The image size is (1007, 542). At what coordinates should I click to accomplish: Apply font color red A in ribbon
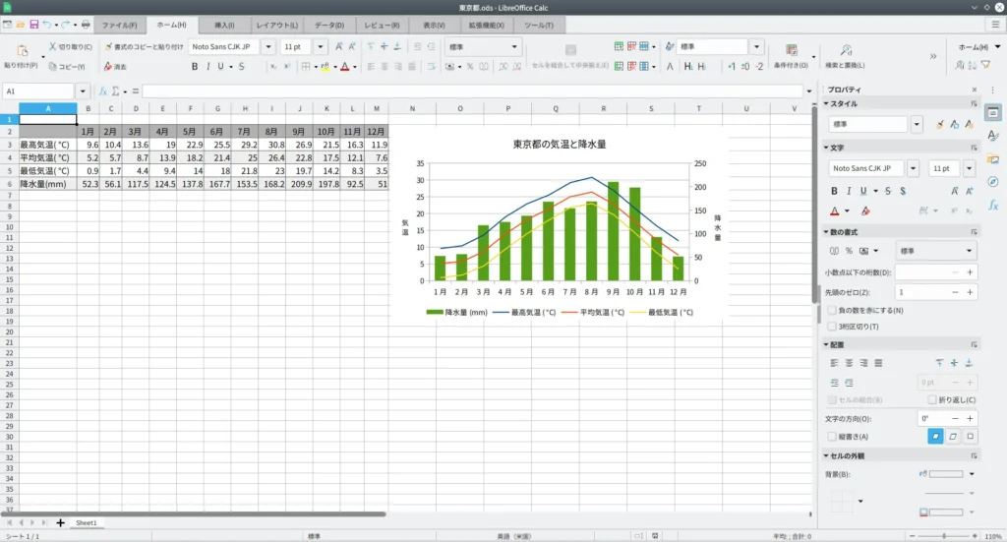click(345, 66)
